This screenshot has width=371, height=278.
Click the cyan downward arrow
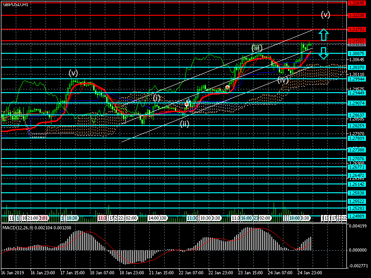pyautogui.click(x=323, y=53)
